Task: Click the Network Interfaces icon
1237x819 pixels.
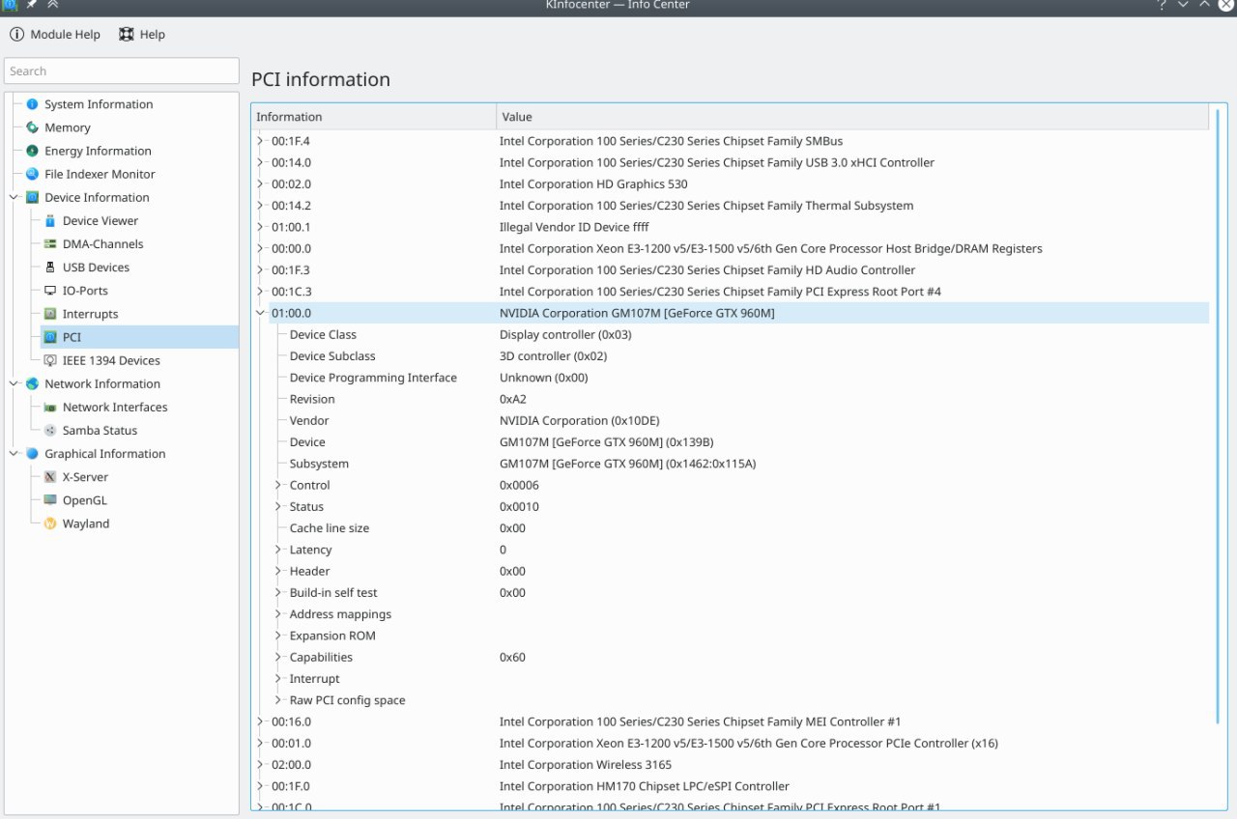Action: tap(50, 408)
